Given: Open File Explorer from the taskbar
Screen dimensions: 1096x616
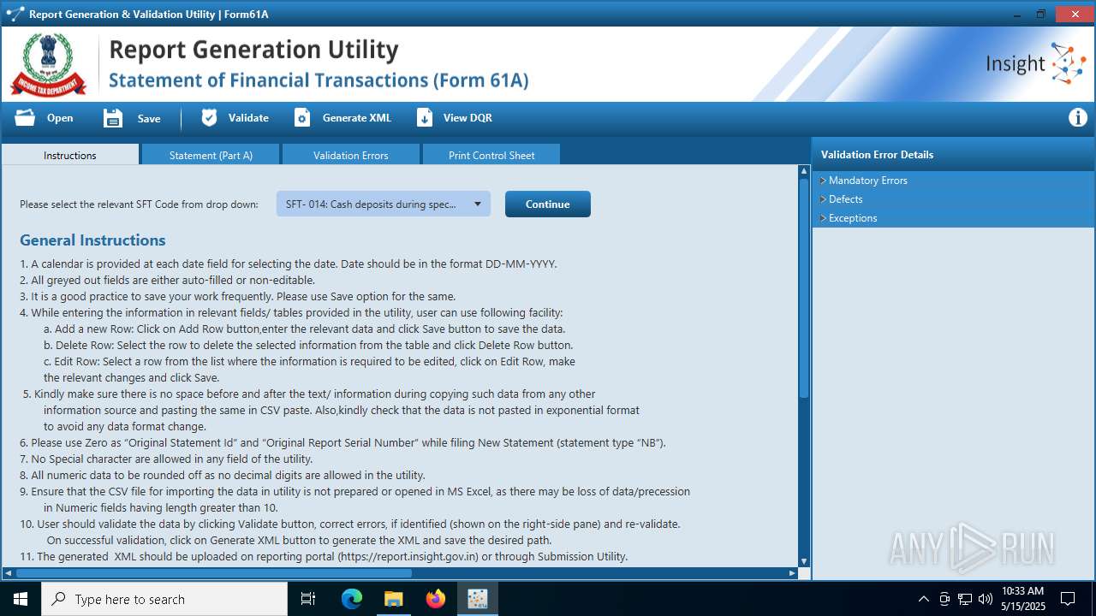Looking at the screenshot, I should (x=394, y=599).
